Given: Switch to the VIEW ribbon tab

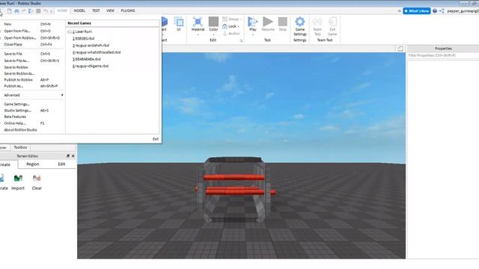Looking at the screenshot, I should click(110, 10).
